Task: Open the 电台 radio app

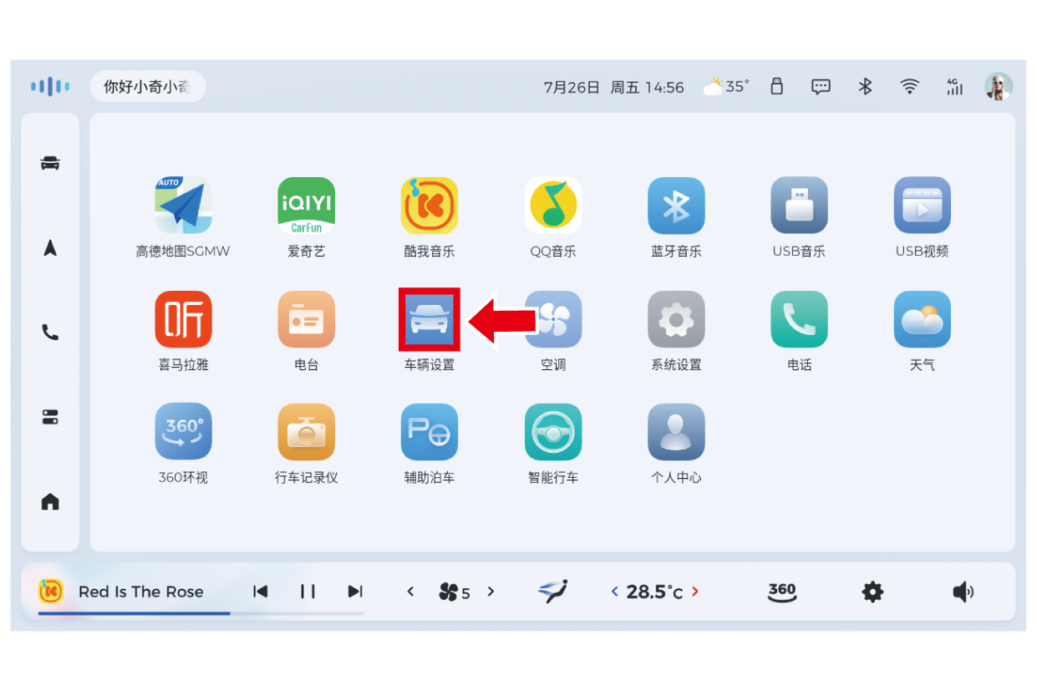Action: coord(307,319)
